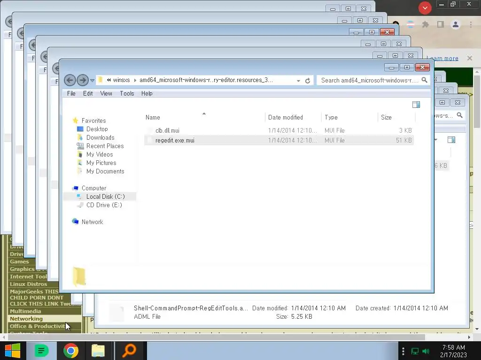Viewport: 481px width, 360px height.
Task: Open the green notes app in taskbar
Action: [41, 351]
